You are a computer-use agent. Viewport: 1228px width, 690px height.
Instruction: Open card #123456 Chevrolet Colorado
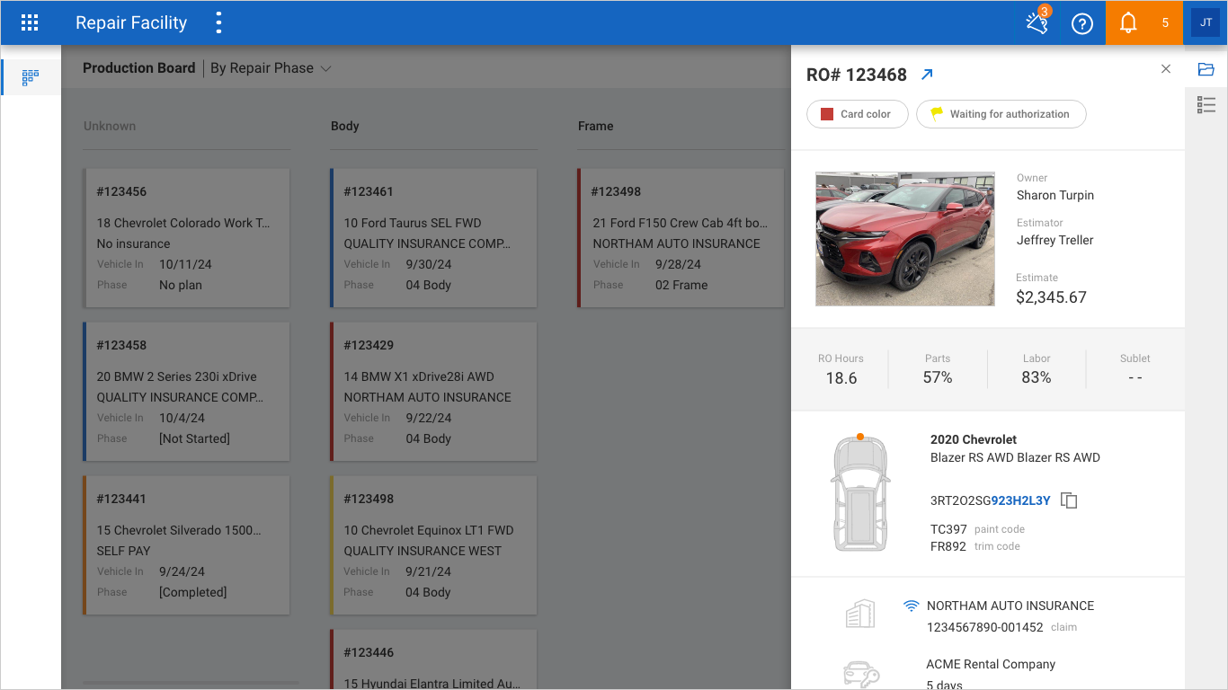pos(187,238)
